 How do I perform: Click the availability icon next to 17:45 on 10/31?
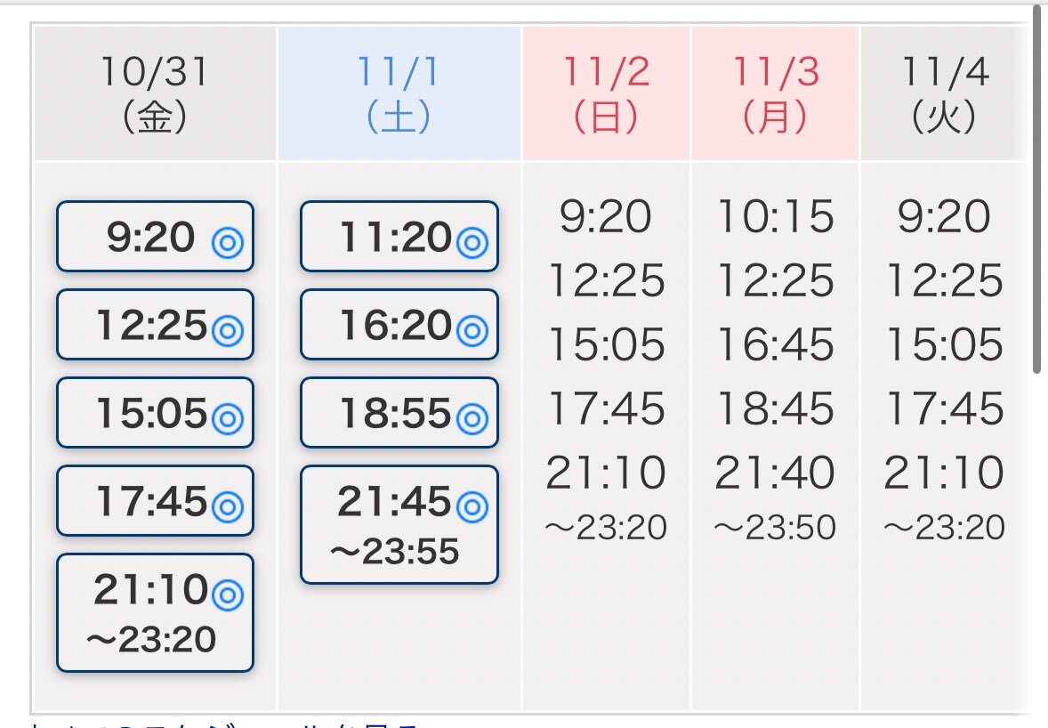click(x=228, y=506)
